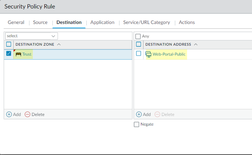Click the sort arrow beside Destination Address
Viewport: 252px width, 155px height.
[x=196, y=44]
